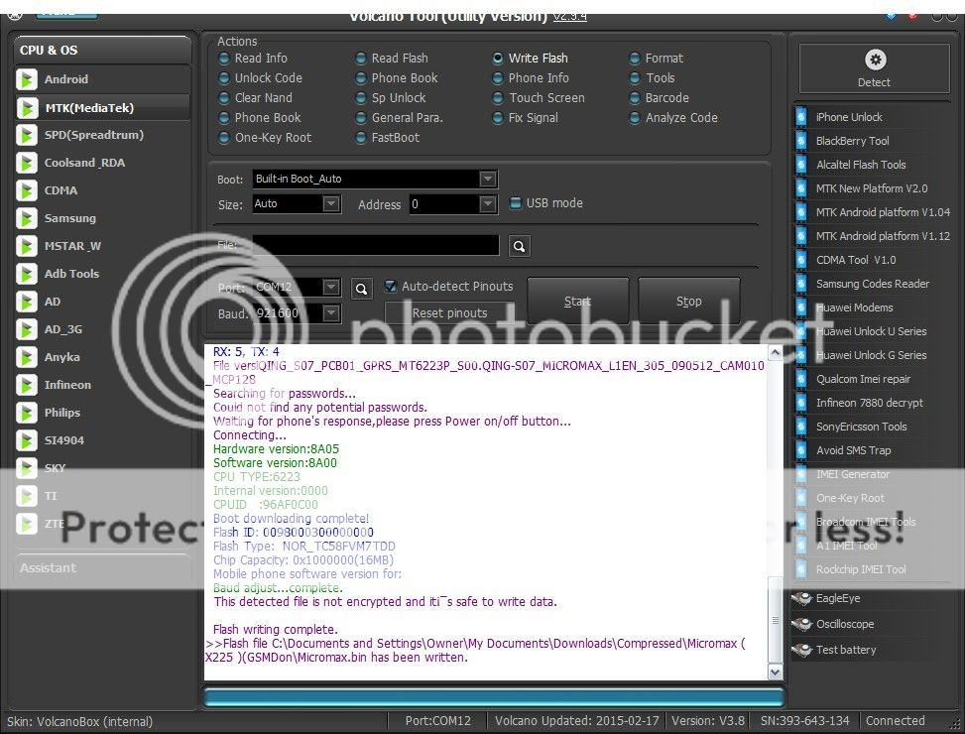Click the File path input field
This screenshot has width=965, height=734.
pos(376,245)
